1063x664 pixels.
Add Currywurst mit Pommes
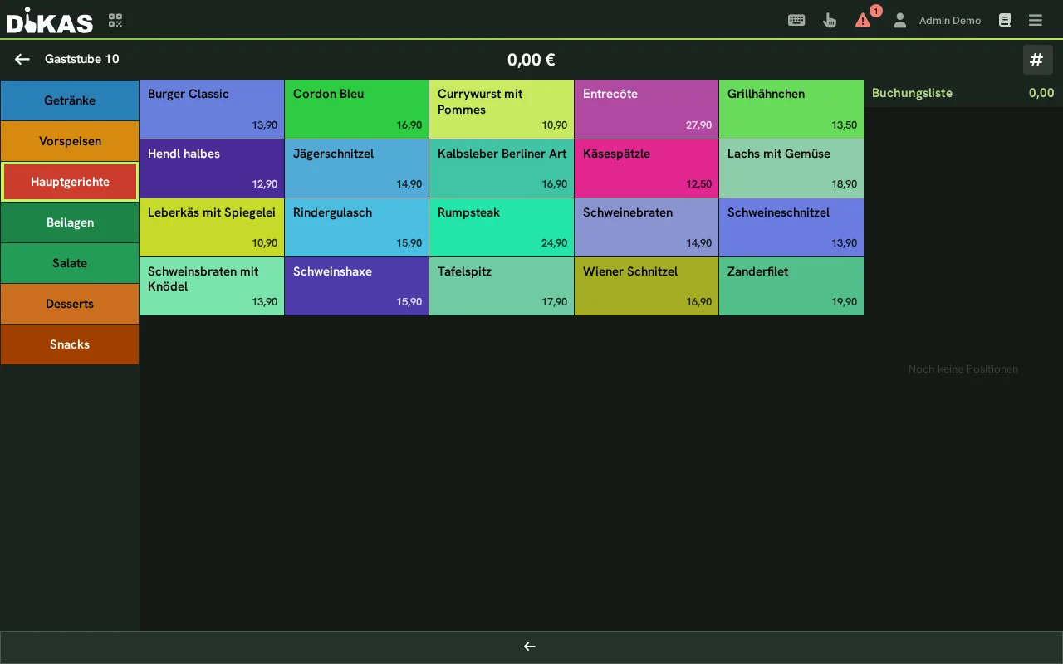pyautogui.click(x=502, y=110)
